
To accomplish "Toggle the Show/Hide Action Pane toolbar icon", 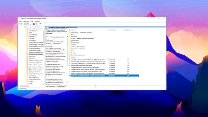I will [x=37, y=24].
